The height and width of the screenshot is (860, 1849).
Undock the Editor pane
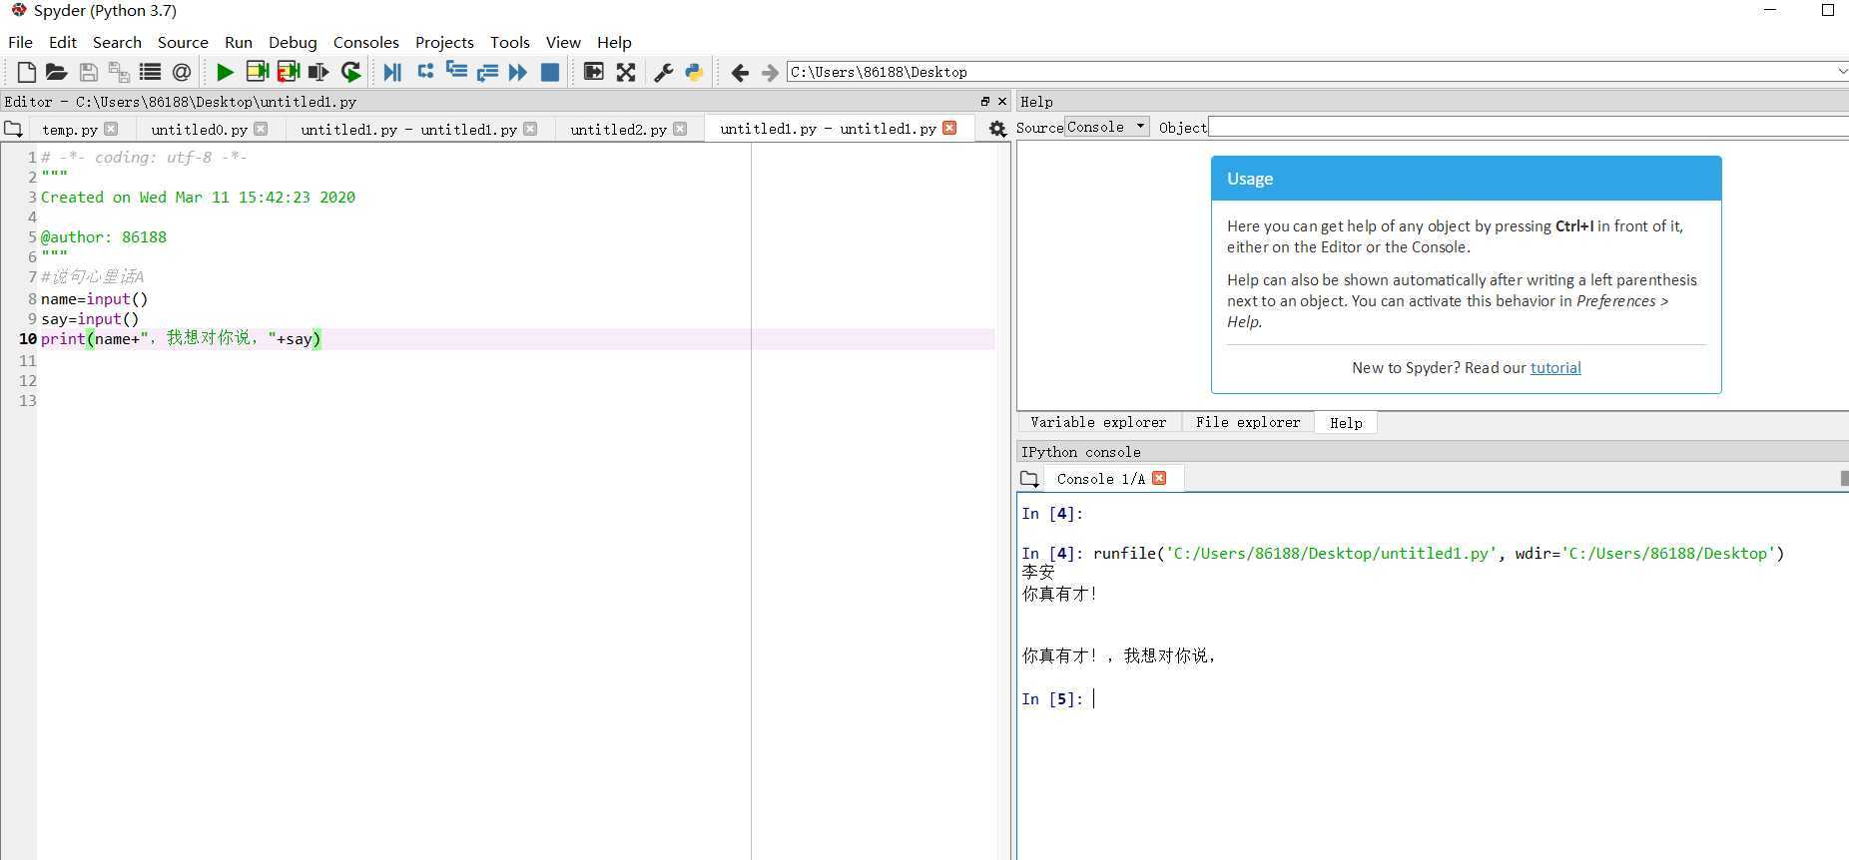(985, 102)
